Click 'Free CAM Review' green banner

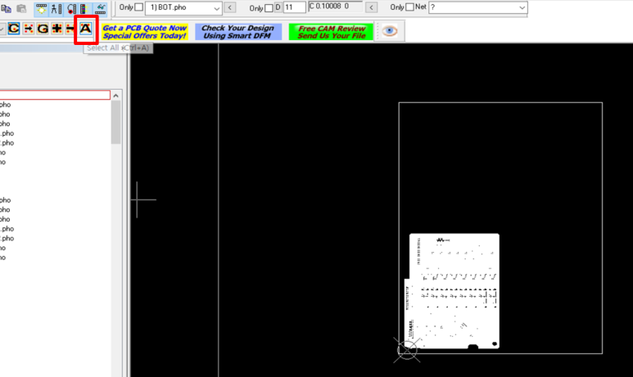coord(331,32)
